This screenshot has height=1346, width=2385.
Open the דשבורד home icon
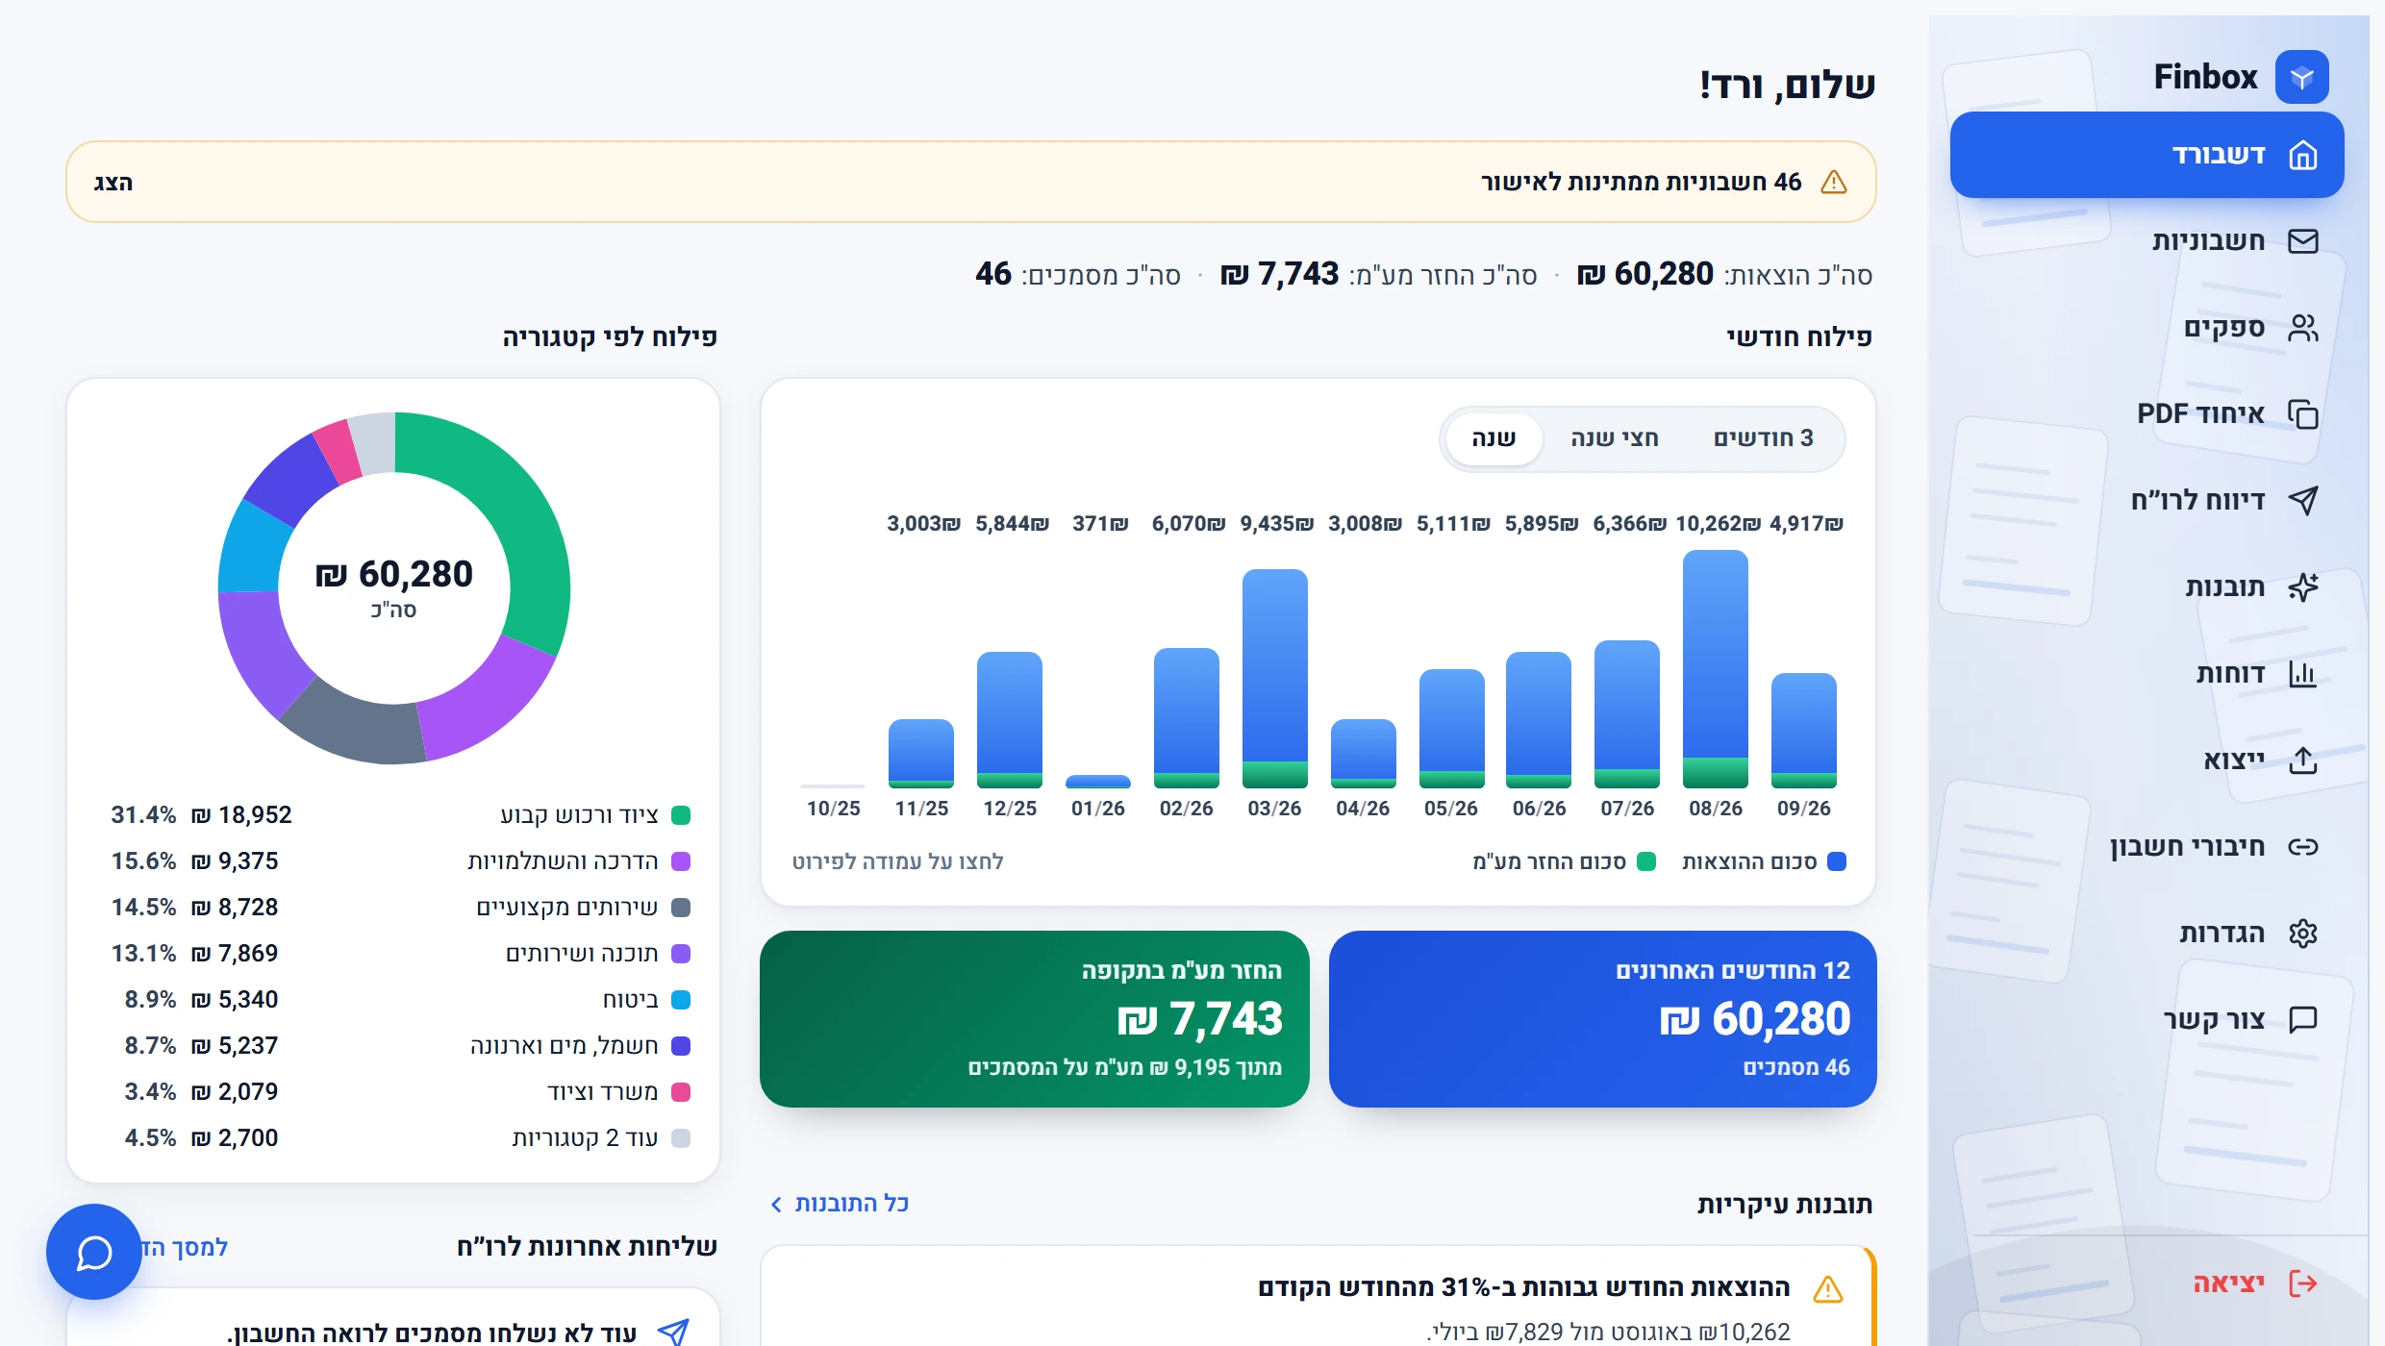[2302, 155]
